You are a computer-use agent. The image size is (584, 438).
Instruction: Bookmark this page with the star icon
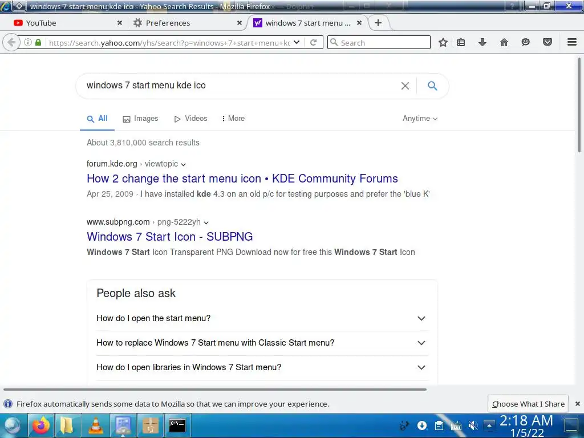pyautogui.click(x=443, y=42)
